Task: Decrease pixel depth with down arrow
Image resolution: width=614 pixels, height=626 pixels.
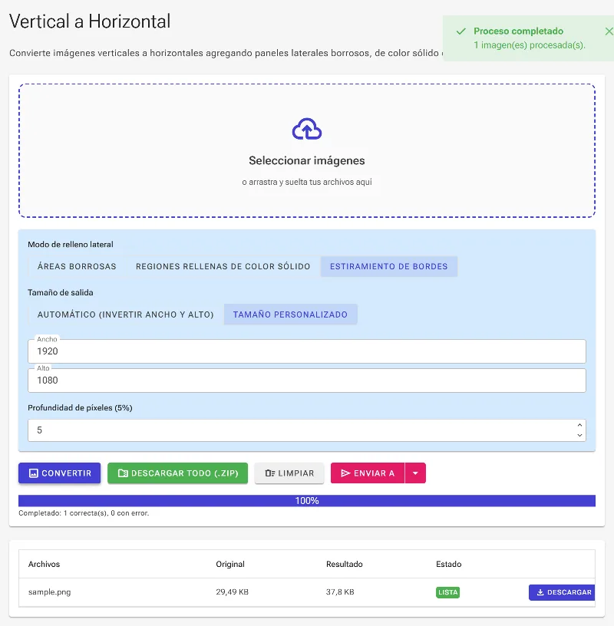Action: tap(579, 436)
